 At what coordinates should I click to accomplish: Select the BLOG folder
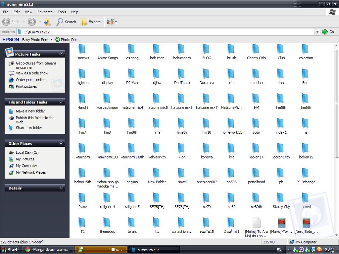tap(207, 52)
